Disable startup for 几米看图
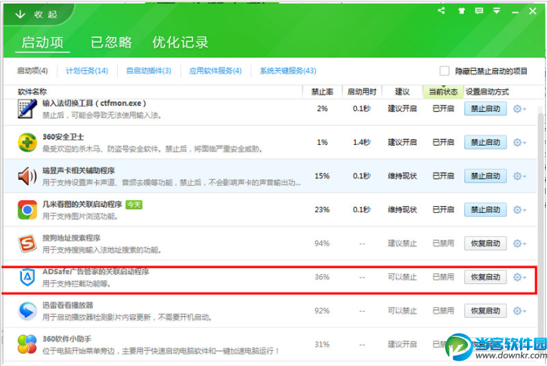This screenshot has height=366, width=548. (485, 210)
